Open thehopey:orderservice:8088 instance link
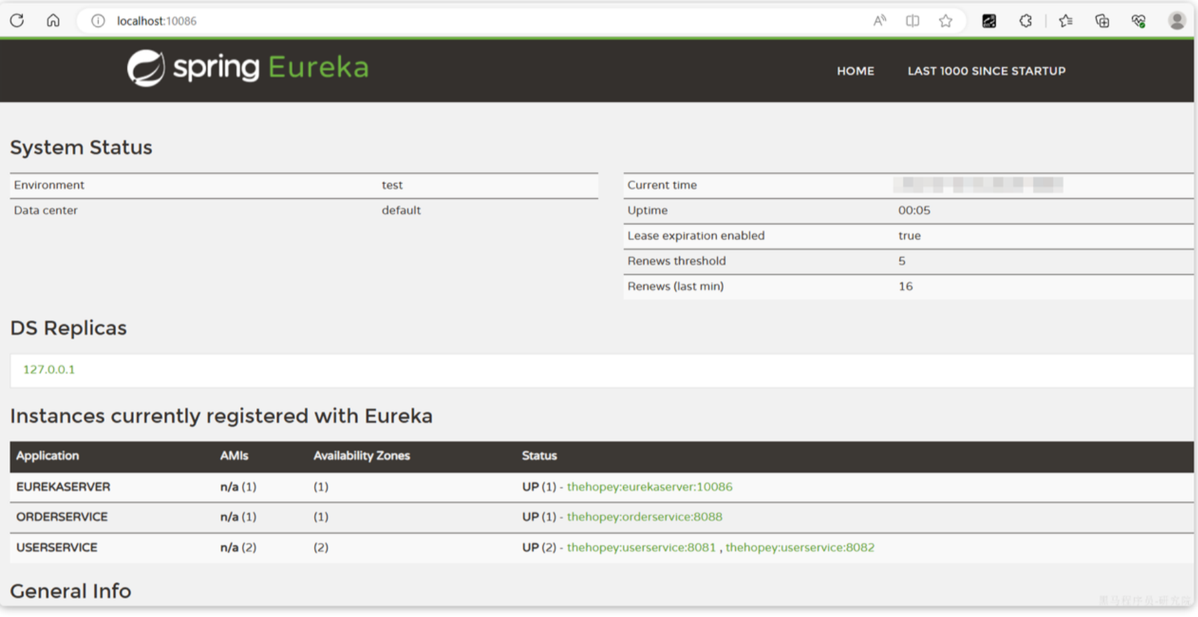This screenshot has height=617, width=1198. 644,516
